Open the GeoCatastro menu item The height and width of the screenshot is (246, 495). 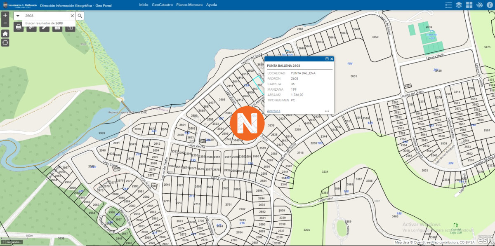(162, 5)
